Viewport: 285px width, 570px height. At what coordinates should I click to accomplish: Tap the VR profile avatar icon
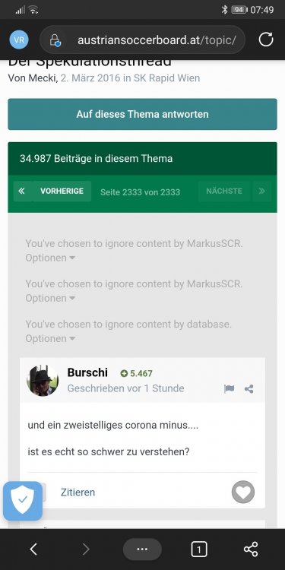19,40
